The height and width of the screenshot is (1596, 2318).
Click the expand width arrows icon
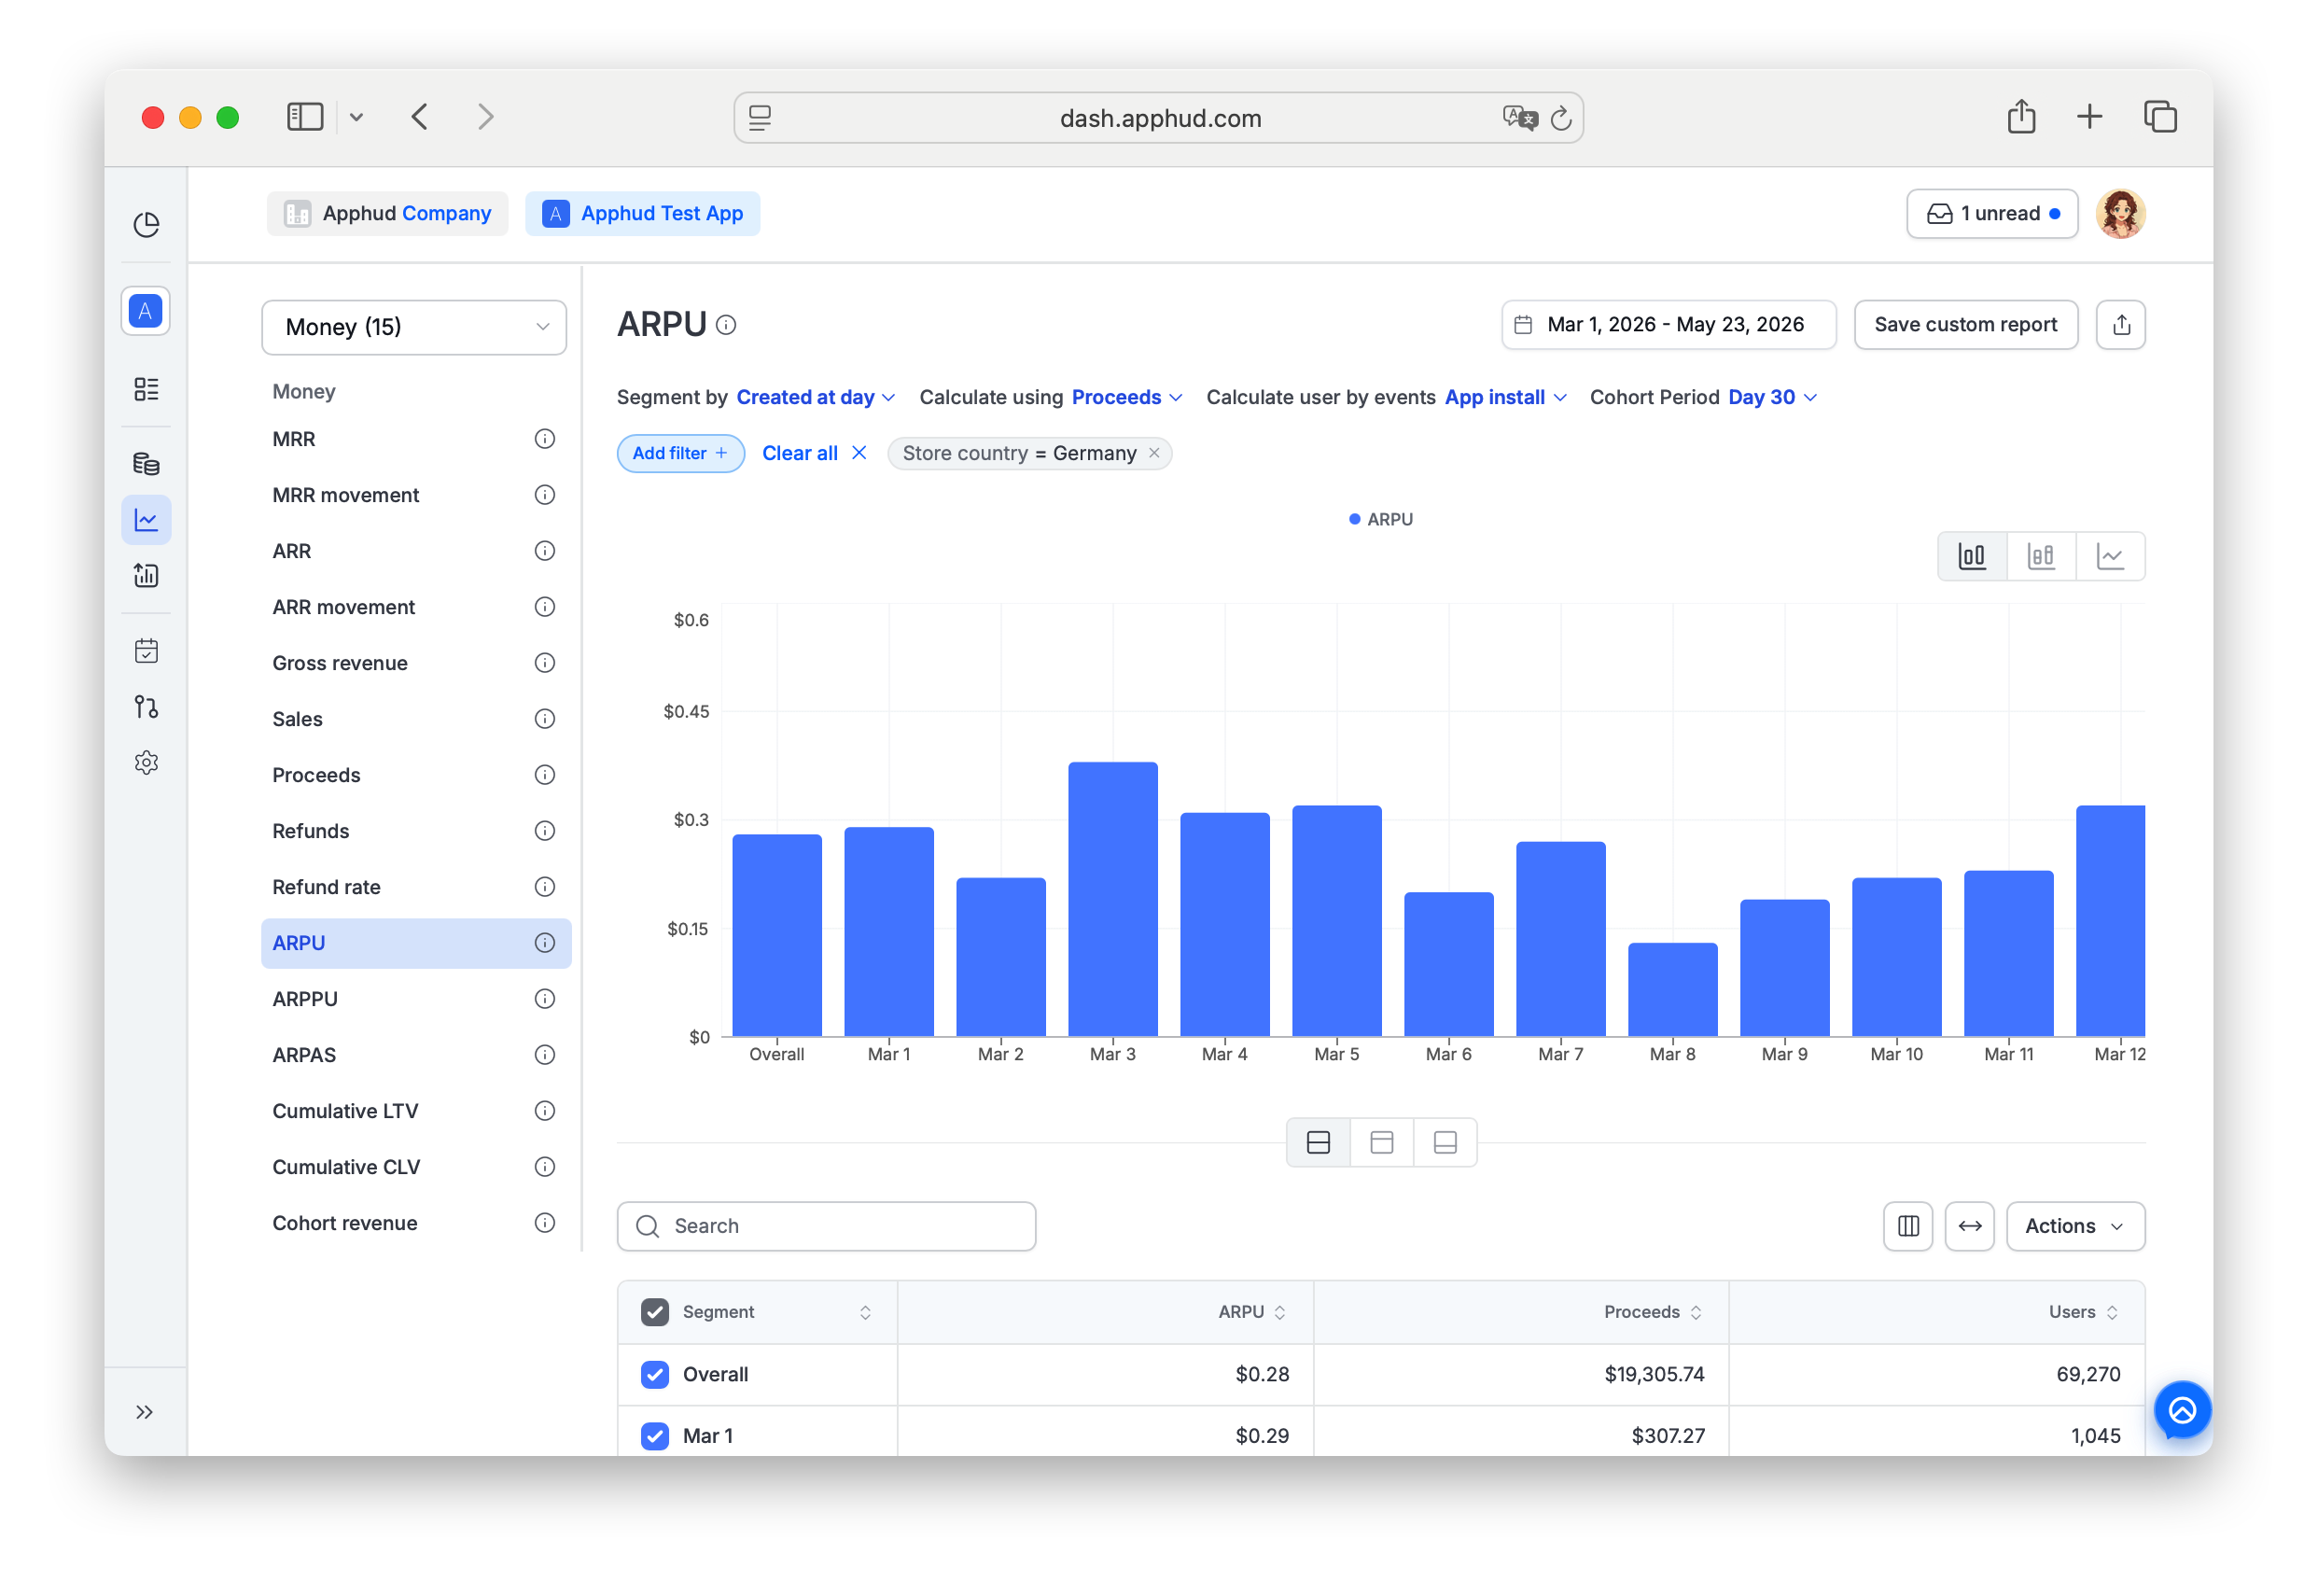1968,1226
